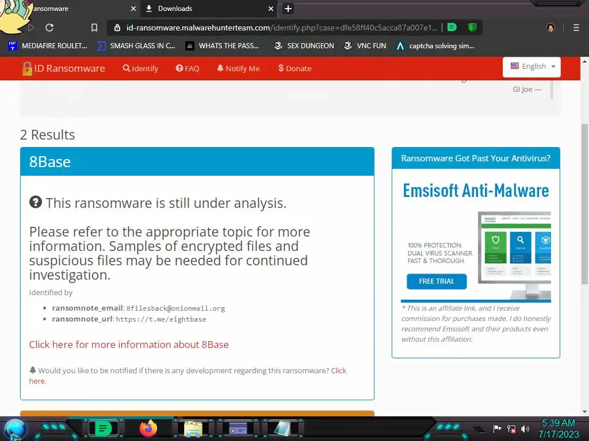
Task: Click the '2 Results' heading
Action: tap(48, 134)
